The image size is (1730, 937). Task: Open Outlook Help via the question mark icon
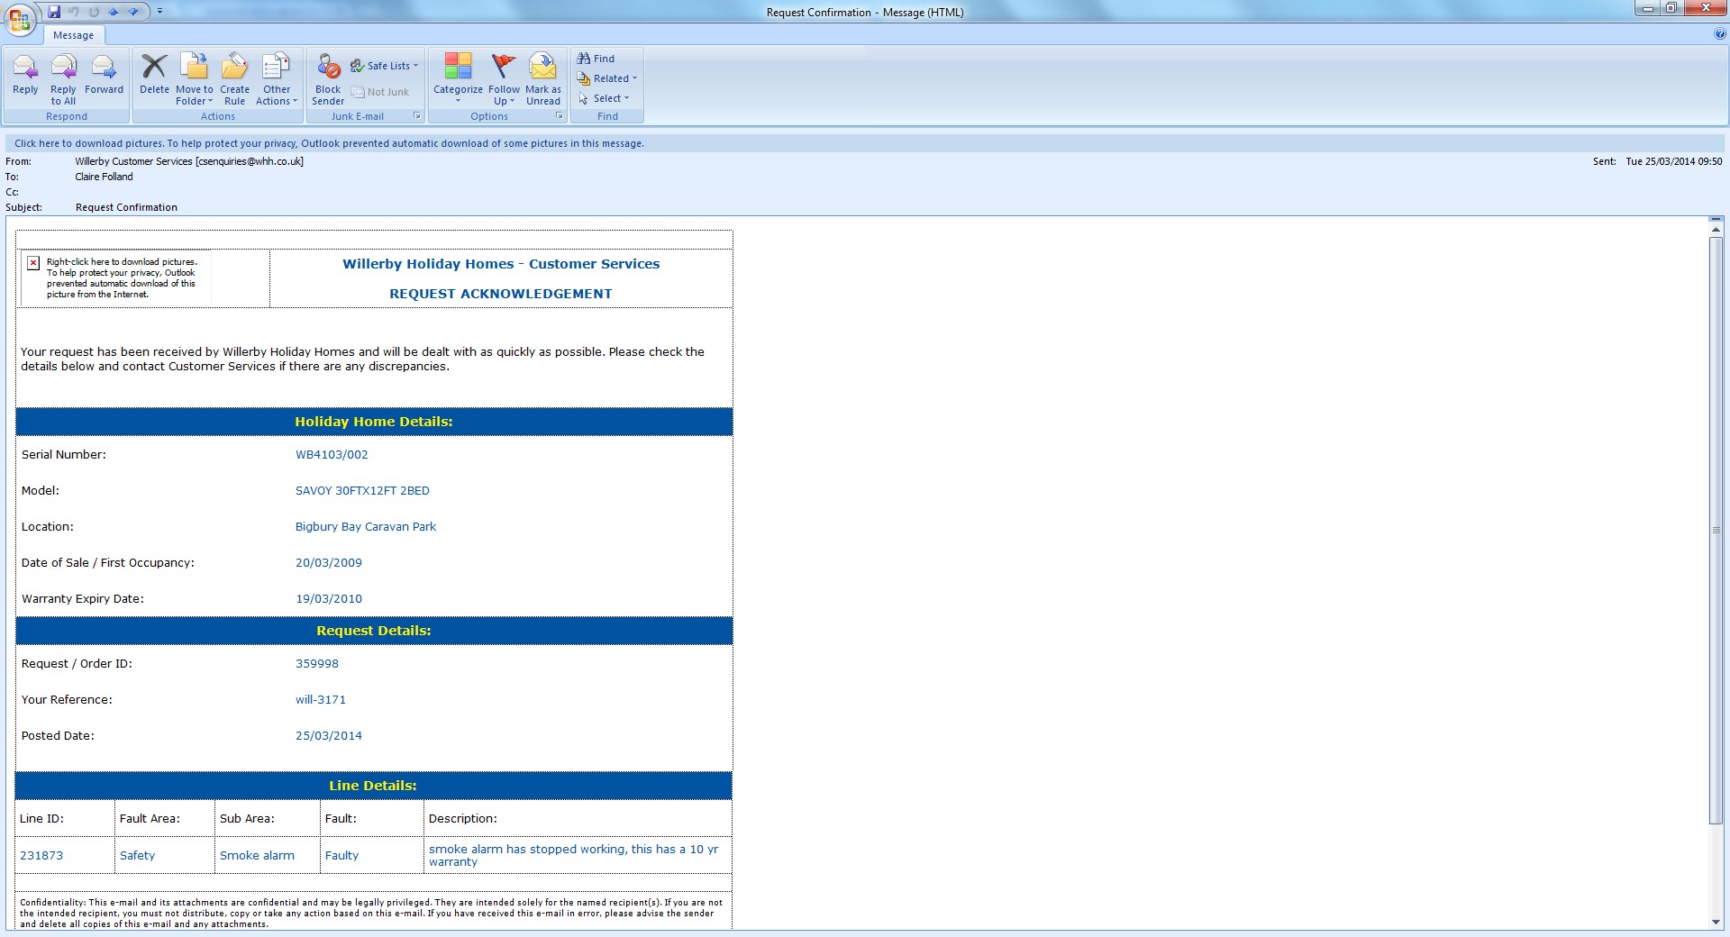tap(1720, 34)
